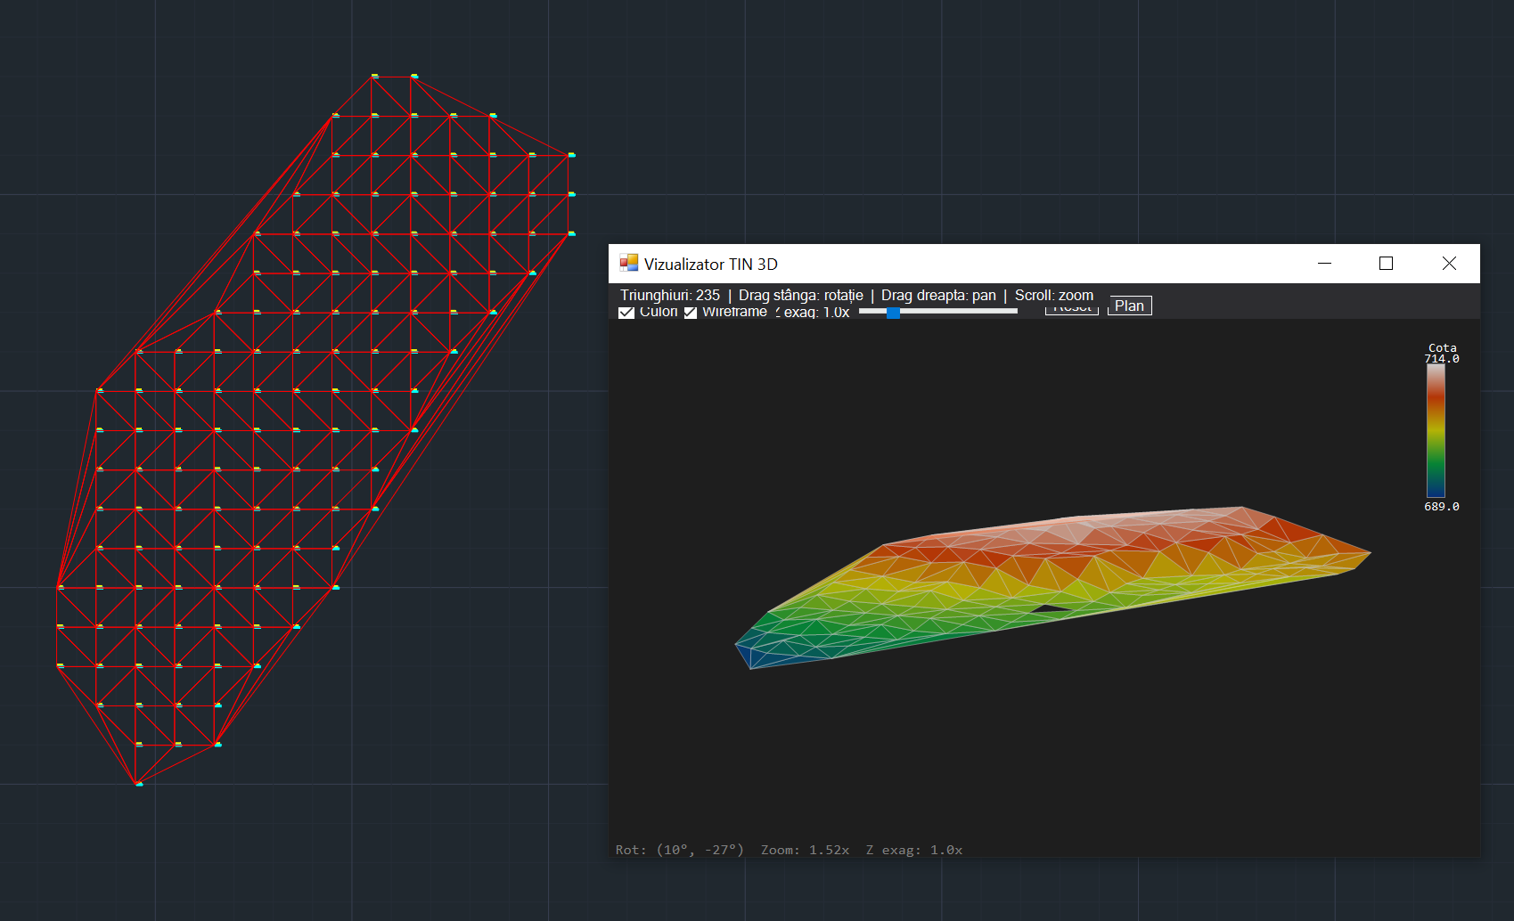The height and width of the screenshot is (921, 1514).
Task: Click the Cota color gradient legend bar
Action: [x=1436, y=430]
